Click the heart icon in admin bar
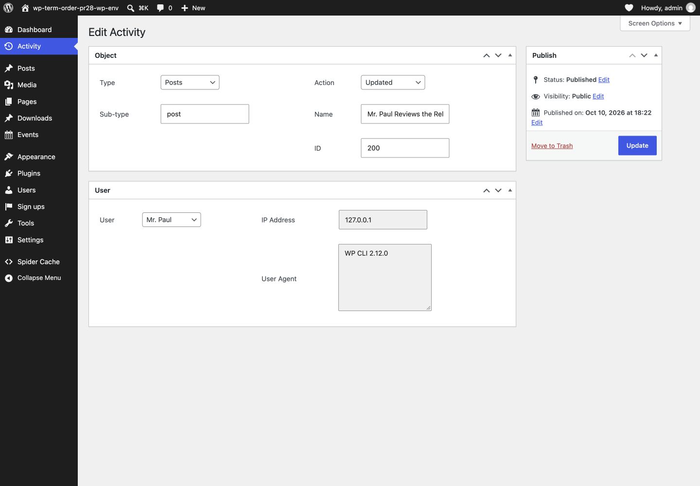 point(629,8)
